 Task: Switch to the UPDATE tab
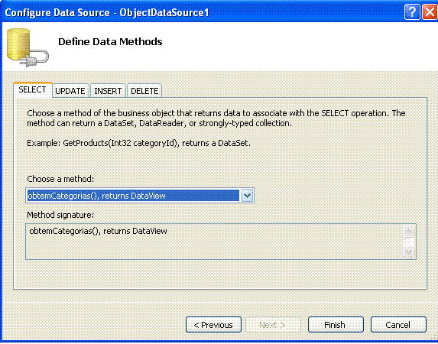[70, 91]
